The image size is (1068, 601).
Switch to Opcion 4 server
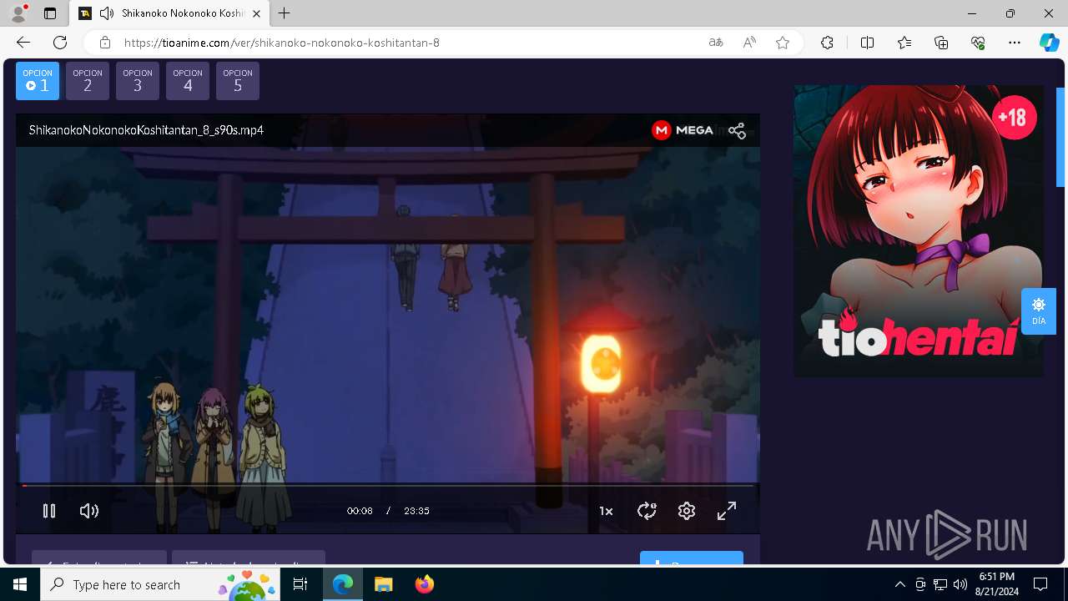188,81
